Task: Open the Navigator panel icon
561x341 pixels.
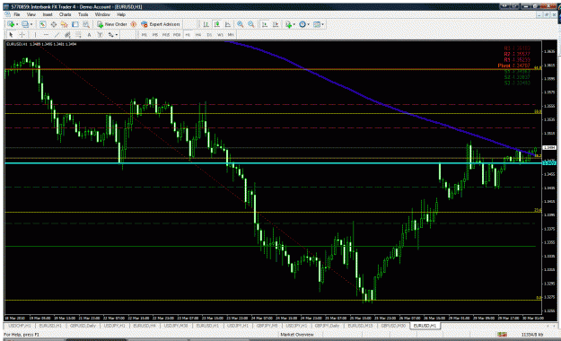Action: [x=65, y=24]
